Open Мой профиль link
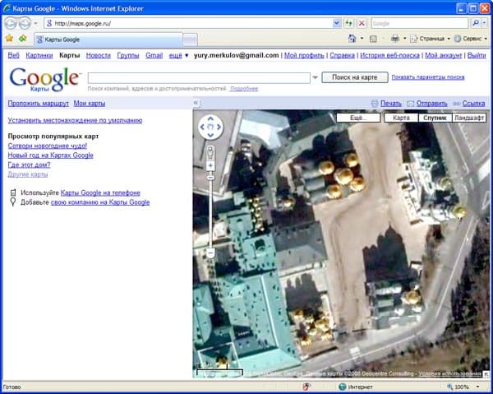Image resolution: width=493 pixels, height=394 pixels. [304, 55]
